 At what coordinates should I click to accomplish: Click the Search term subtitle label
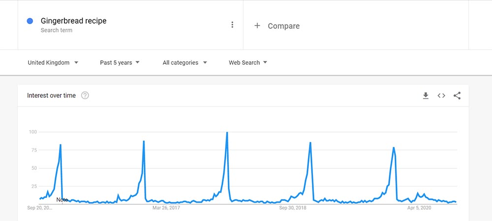pyautogui.click(x=57, y=30)
